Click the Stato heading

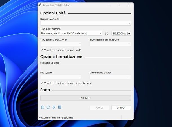pos(45,90)
